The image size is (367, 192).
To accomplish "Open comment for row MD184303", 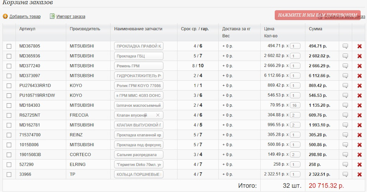I will (345, 105).
